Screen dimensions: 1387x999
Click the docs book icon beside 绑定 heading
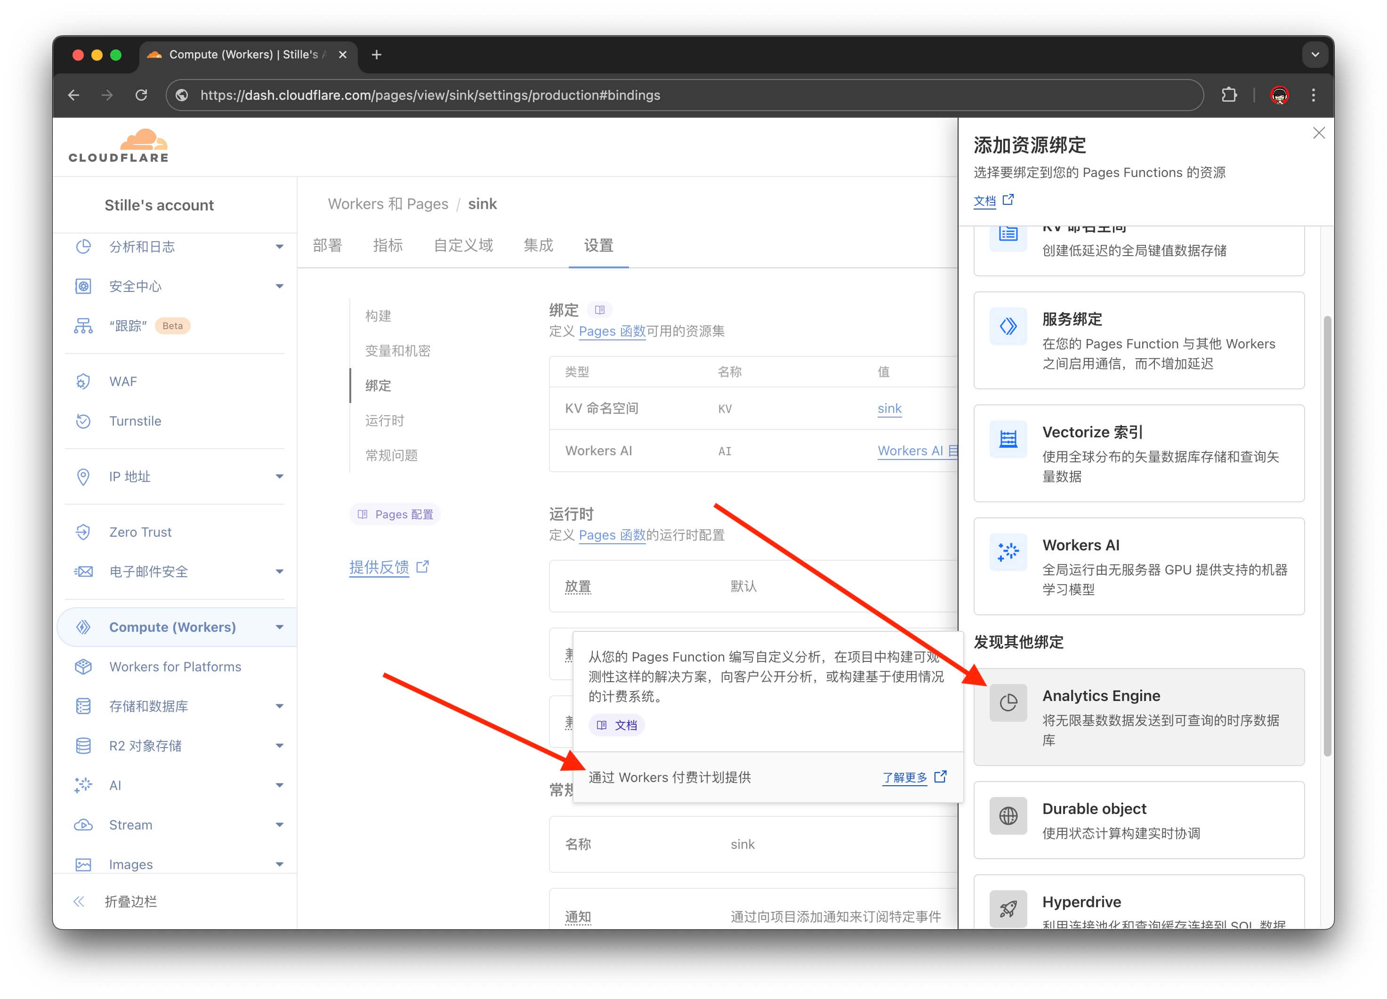click(600, 310)
